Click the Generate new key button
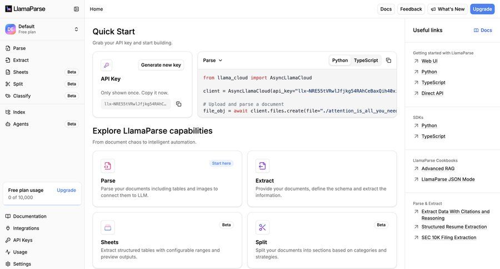500x269 pixels. (x=161, y=65)
